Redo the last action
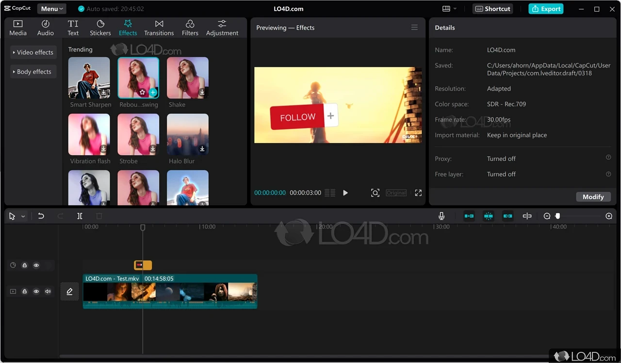This screenshot has width=621, height=363. pyautogui.click(x=61, y=216)
